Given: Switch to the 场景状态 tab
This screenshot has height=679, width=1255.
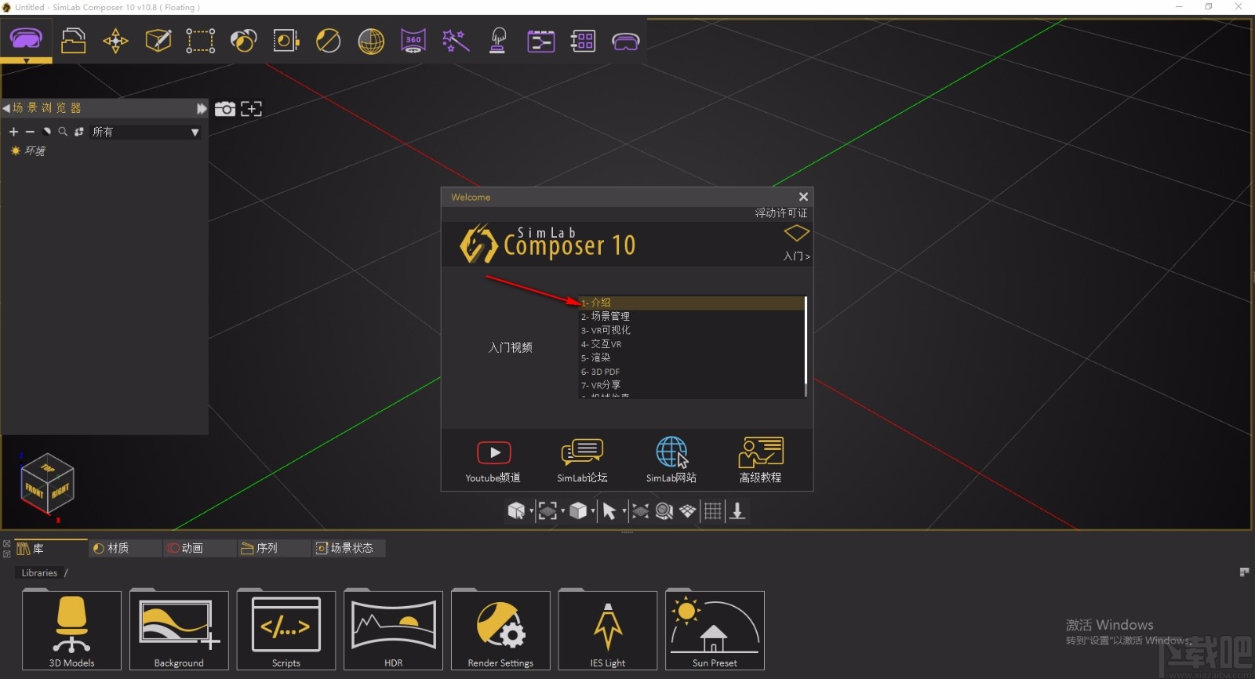Looking at the screenshot, I should [x=348, y=548].
